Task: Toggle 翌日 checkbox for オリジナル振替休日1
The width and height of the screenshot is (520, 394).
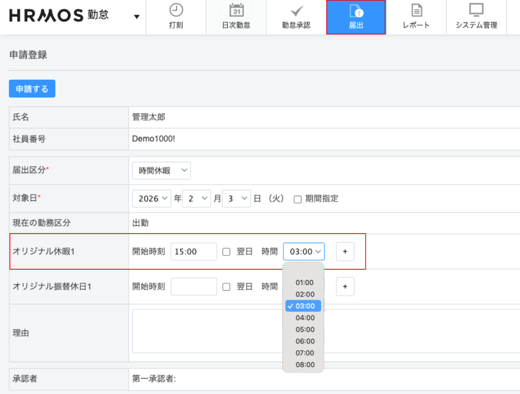Action: point(226,287)
